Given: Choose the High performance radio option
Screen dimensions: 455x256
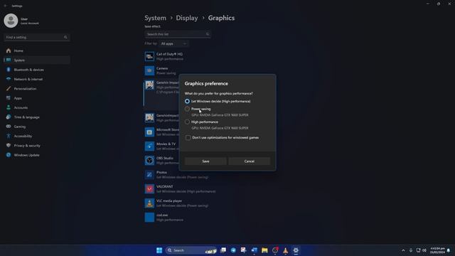Looking at the screenshot, I should 187,122.
